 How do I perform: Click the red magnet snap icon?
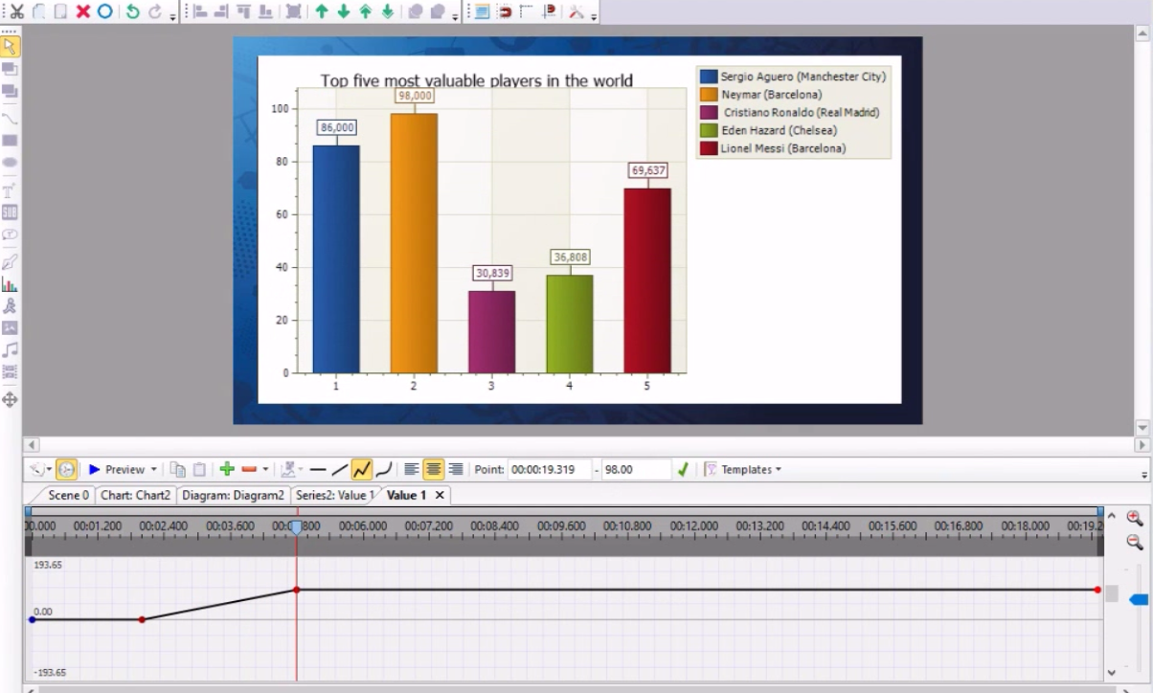(x=505, y=11)
